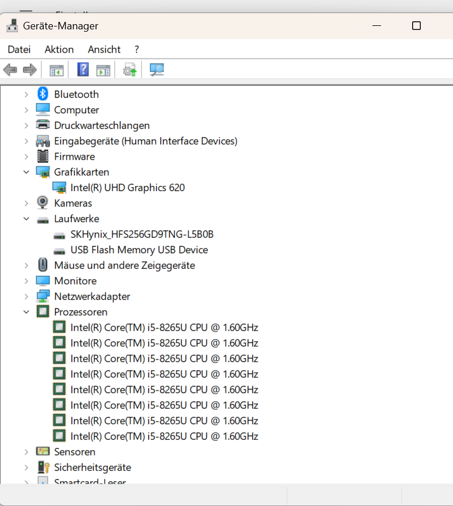Expand the Druckwarteschlangen node
Image resolution: width=453 pixels, height=506 pixels.
pos(26,125)
